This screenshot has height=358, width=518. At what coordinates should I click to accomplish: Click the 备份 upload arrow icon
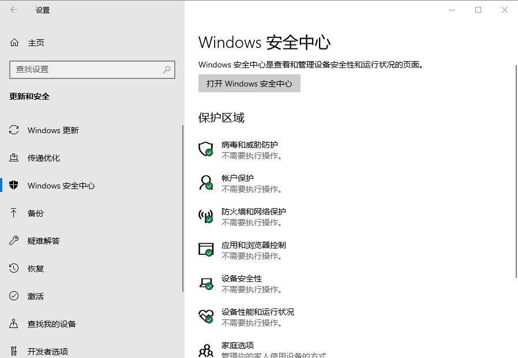click(13, 213)
